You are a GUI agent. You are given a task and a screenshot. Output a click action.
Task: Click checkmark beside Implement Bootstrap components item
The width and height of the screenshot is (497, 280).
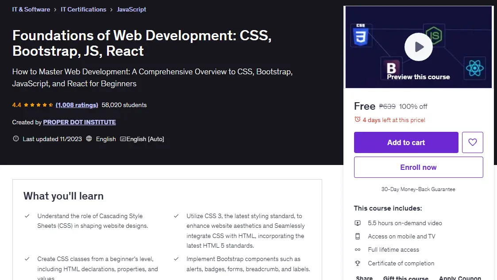[x=176, y=259]
